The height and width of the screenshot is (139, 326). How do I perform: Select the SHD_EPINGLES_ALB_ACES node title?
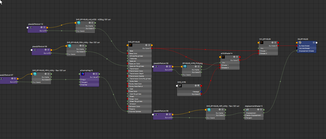pyautogui.click(x=93, y=19)
